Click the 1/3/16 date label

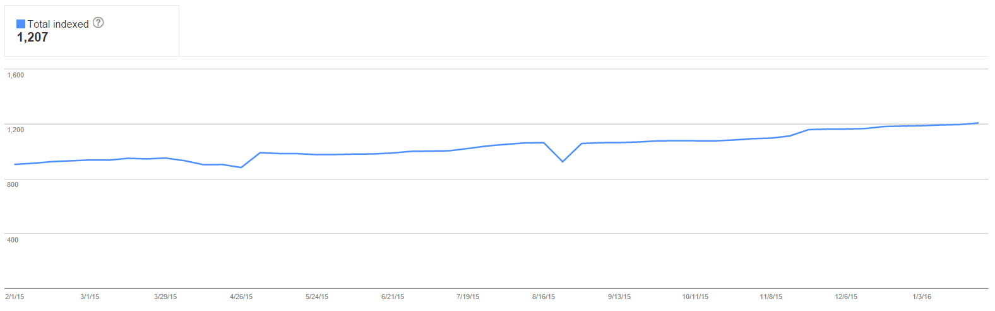(922, 297)
